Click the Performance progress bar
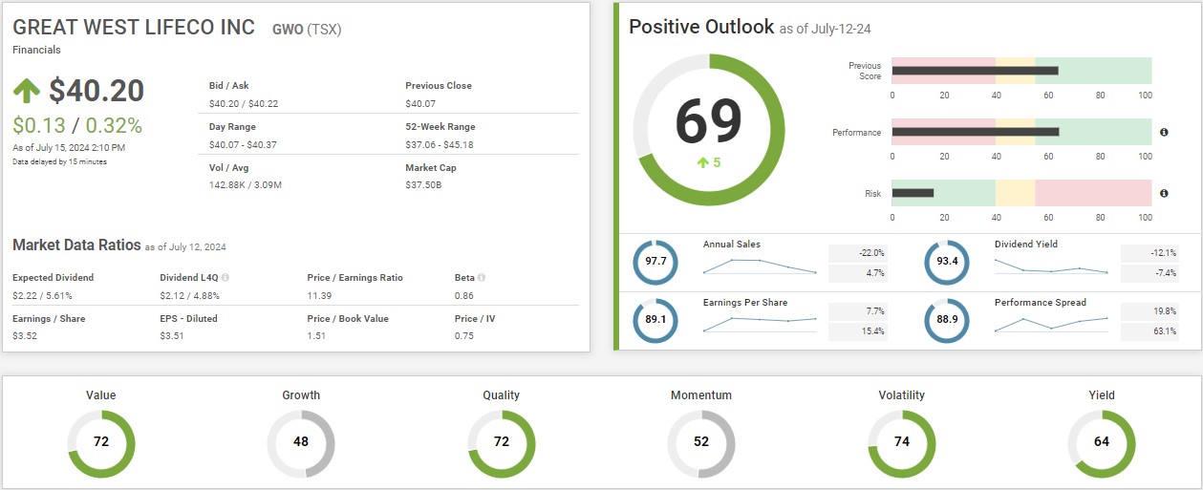Viewport: 1203px width, 490px height. (x=1021, y=132)
